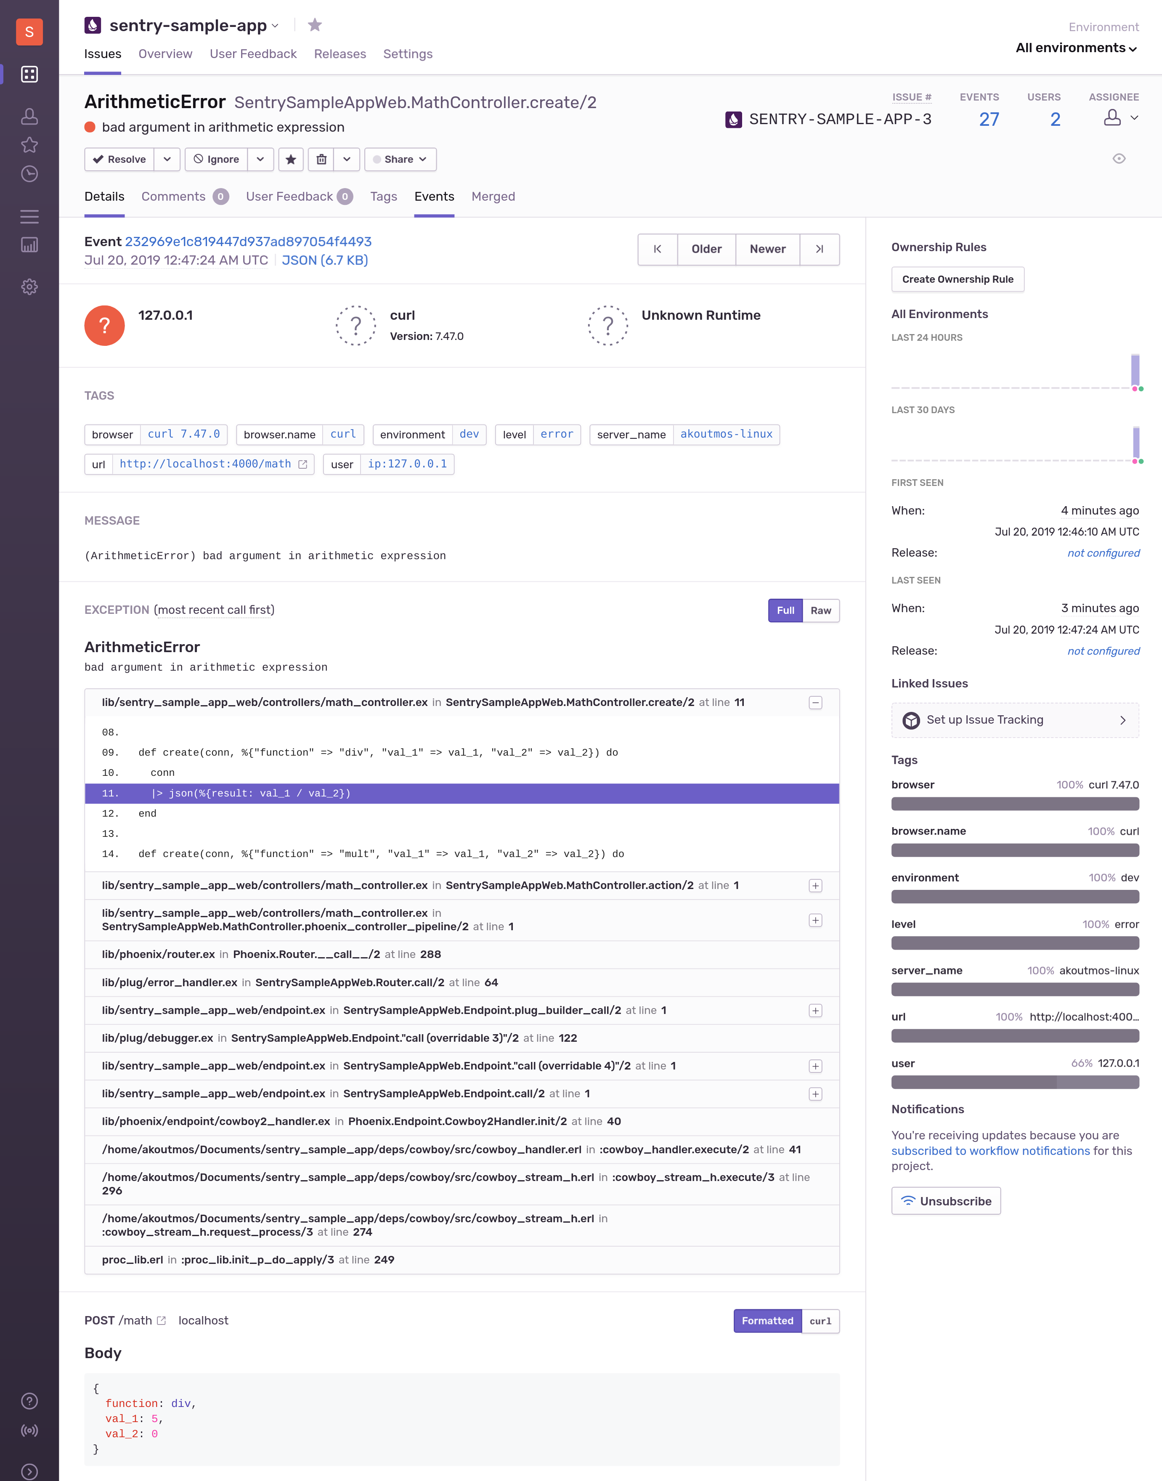This screenshot has width=1162, height=1481.
Task: Expand the Endpoint.plug_builder_call/2 frame
Action: coord(815,1010)
